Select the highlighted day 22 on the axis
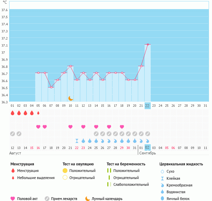This screenshot has height=201, width=212. tap(147, 105)
